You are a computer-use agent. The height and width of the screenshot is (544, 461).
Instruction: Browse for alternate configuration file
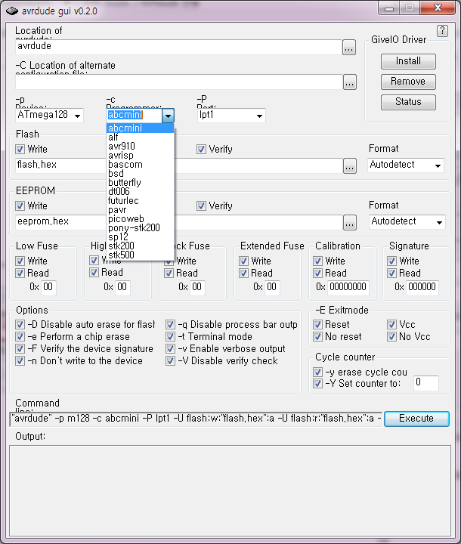(x=350, y=82)
